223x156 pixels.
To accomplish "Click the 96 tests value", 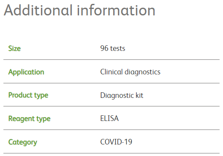I will [113, 48].
